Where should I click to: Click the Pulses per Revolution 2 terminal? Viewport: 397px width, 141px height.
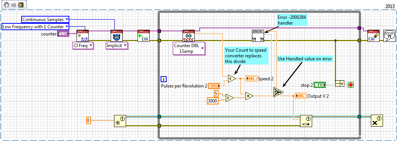click(x=214, y=86)
